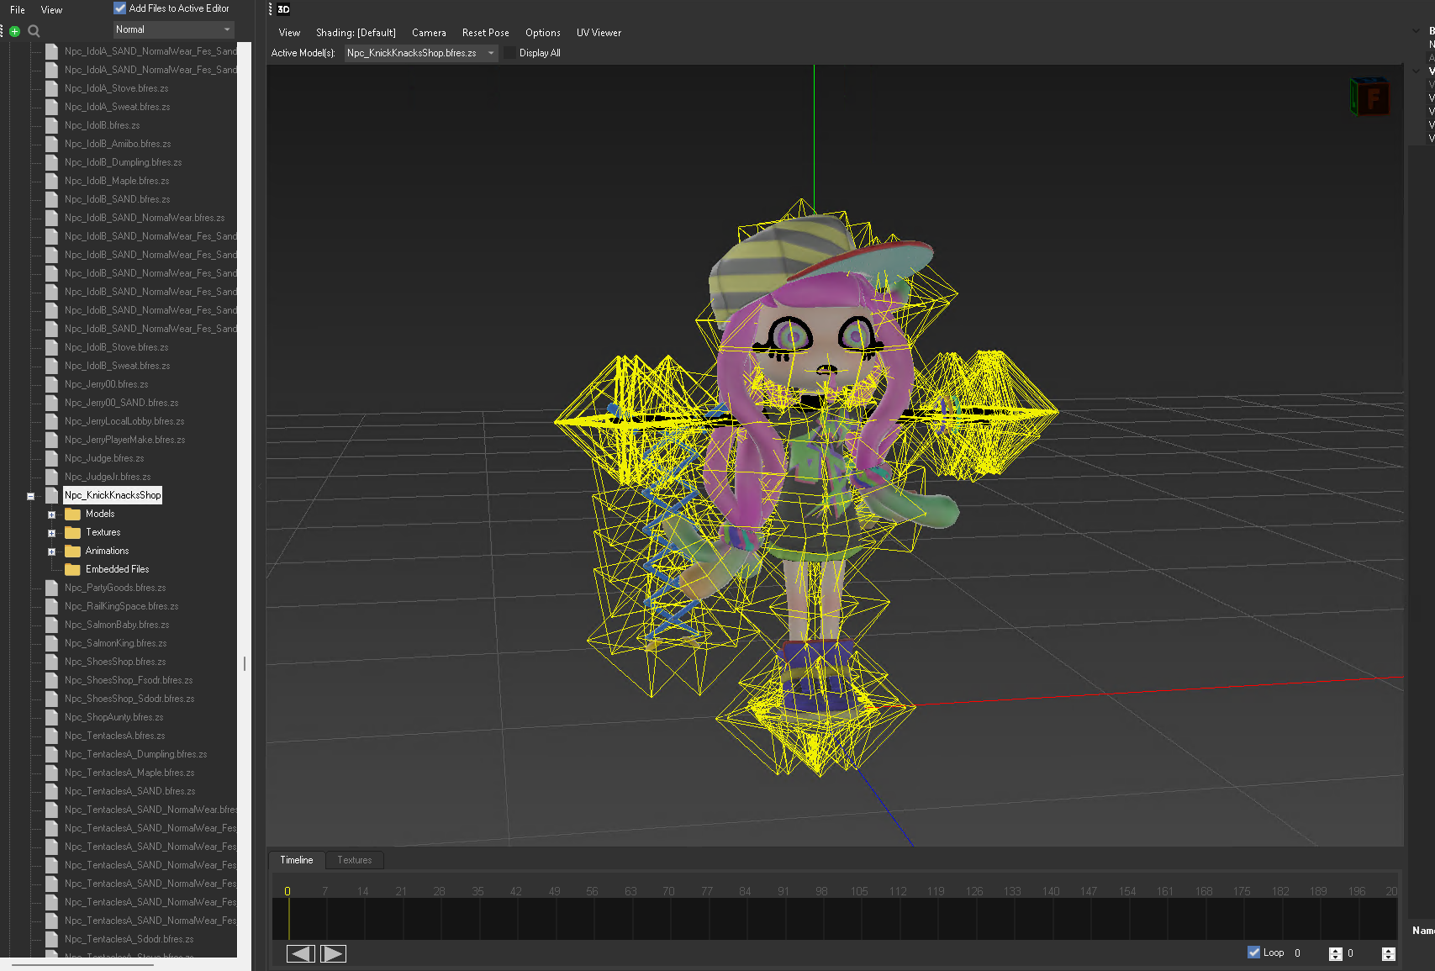Expand the Textures folder node
Viewport: 1435px width, 971px height.
click(x=51, y=533)
